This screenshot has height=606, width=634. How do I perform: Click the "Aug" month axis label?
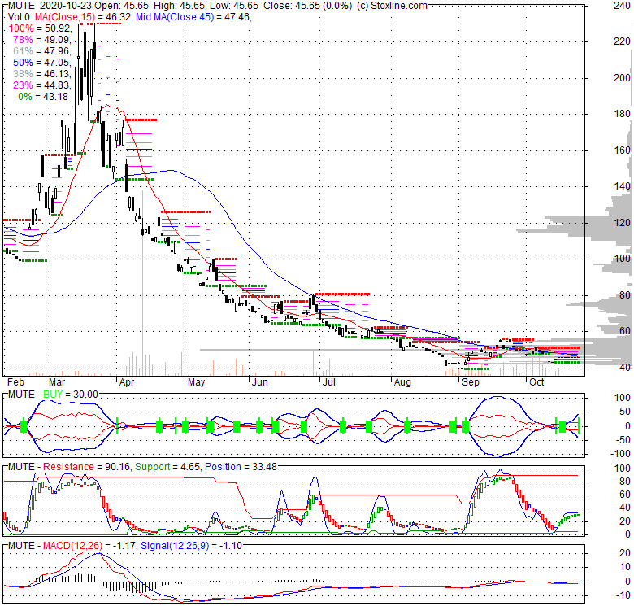pyautogui.click(x=402, y=382)
